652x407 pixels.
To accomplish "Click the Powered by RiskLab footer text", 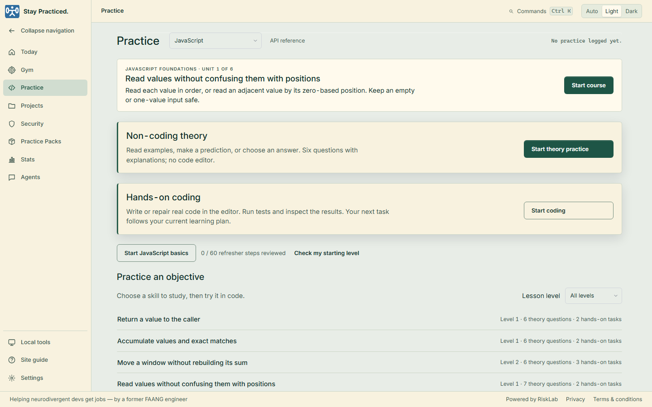I will (x=532, y=399).
